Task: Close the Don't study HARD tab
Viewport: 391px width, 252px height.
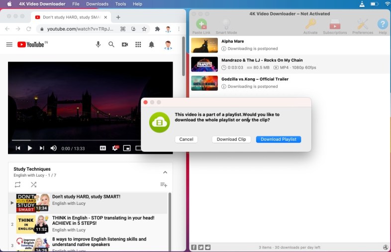Action: coord(105,17)
